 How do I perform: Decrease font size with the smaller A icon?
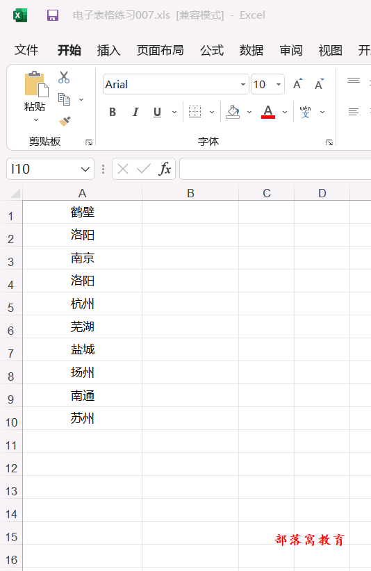click(x=319, y=84)
